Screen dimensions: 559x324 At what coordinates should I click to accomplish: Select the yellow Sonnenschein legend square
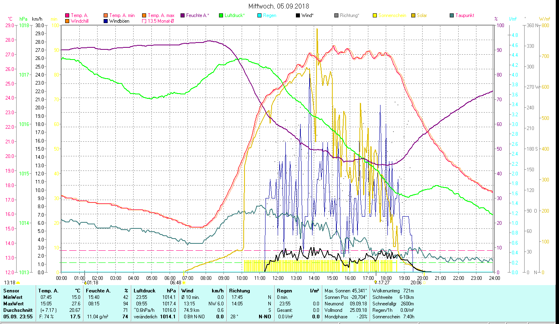pos(375,15)
